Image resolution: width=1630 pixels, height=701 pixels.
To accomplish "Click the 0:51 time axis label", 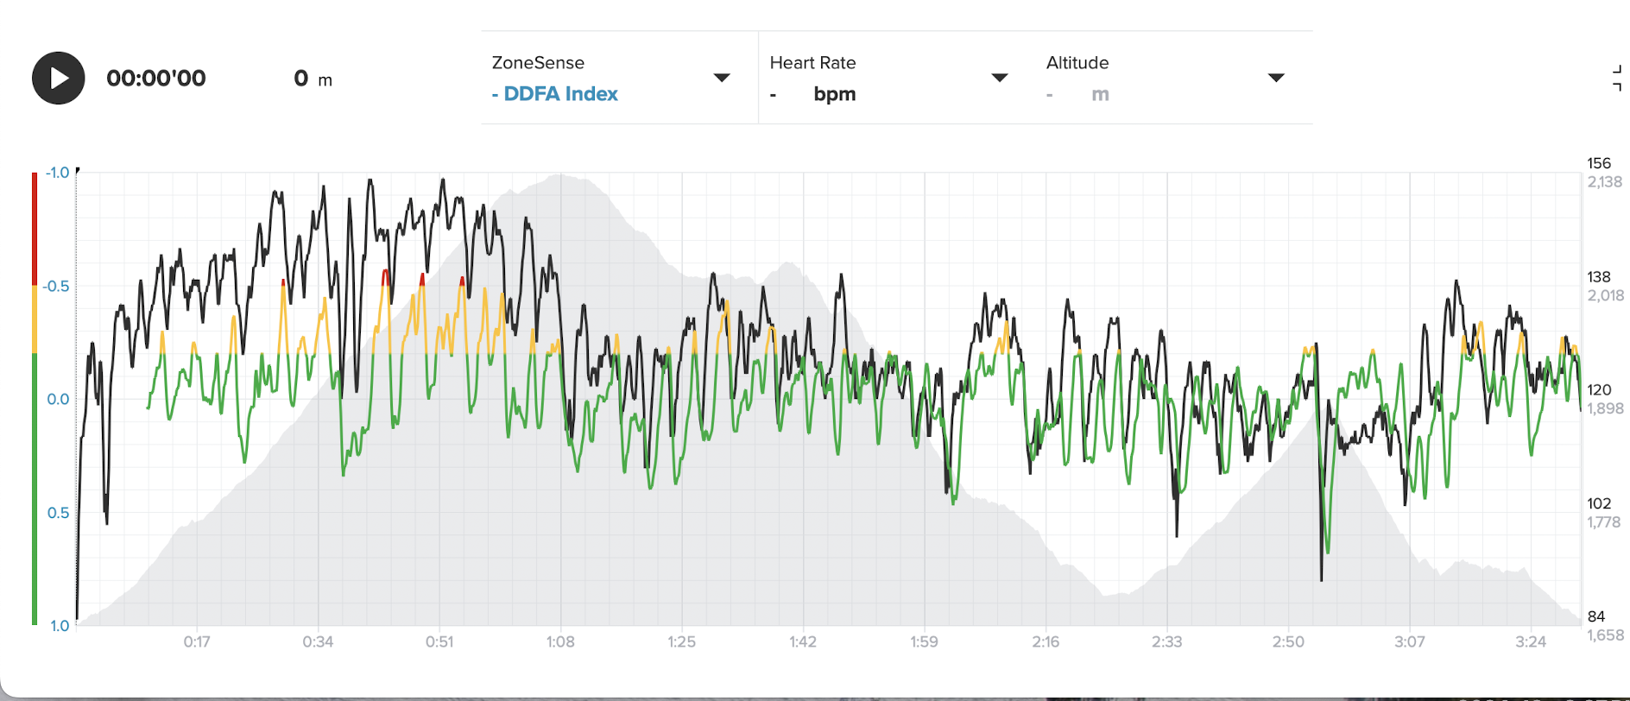I will pyautogui.click(x=439, y=641).
